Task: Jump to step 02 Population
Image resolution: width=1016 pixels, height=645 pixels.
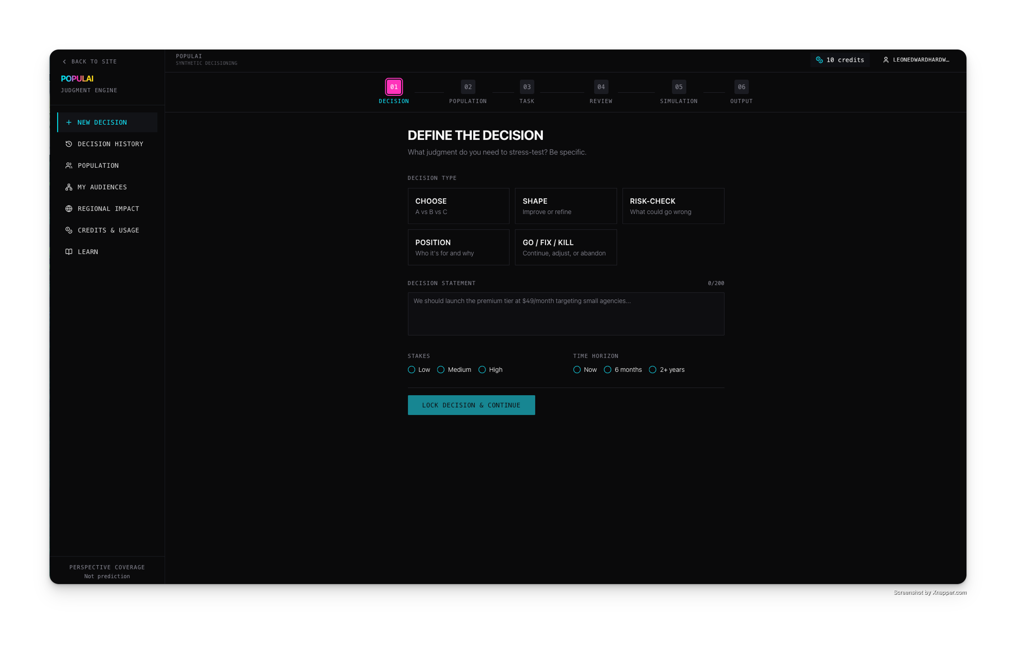Action: [x=468, y=92]
